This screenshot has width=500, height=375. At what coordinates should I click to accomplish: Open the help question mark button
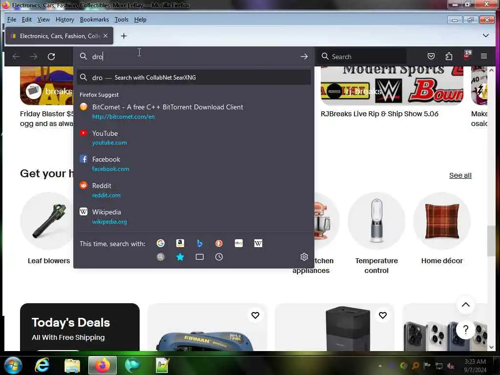465,330
